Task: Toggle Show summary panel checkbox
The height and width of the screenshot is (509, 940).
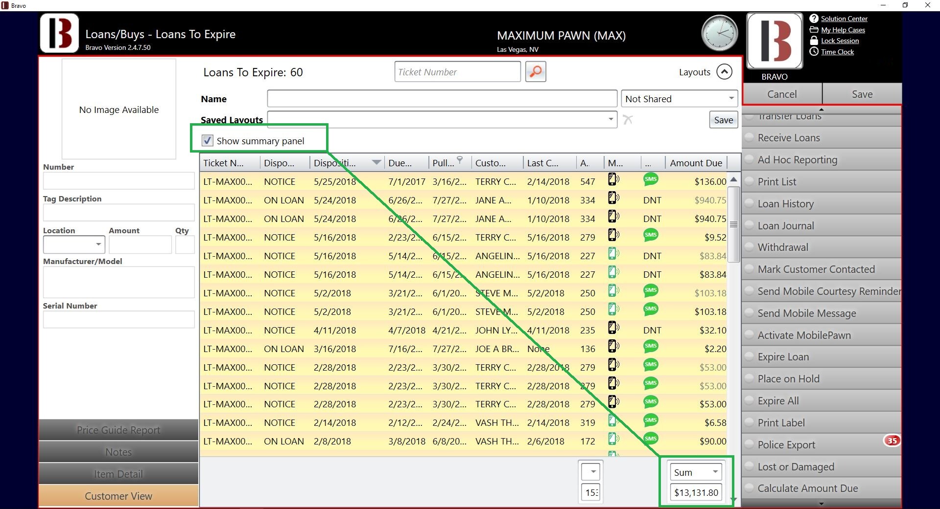Action: tap(208, 141)
